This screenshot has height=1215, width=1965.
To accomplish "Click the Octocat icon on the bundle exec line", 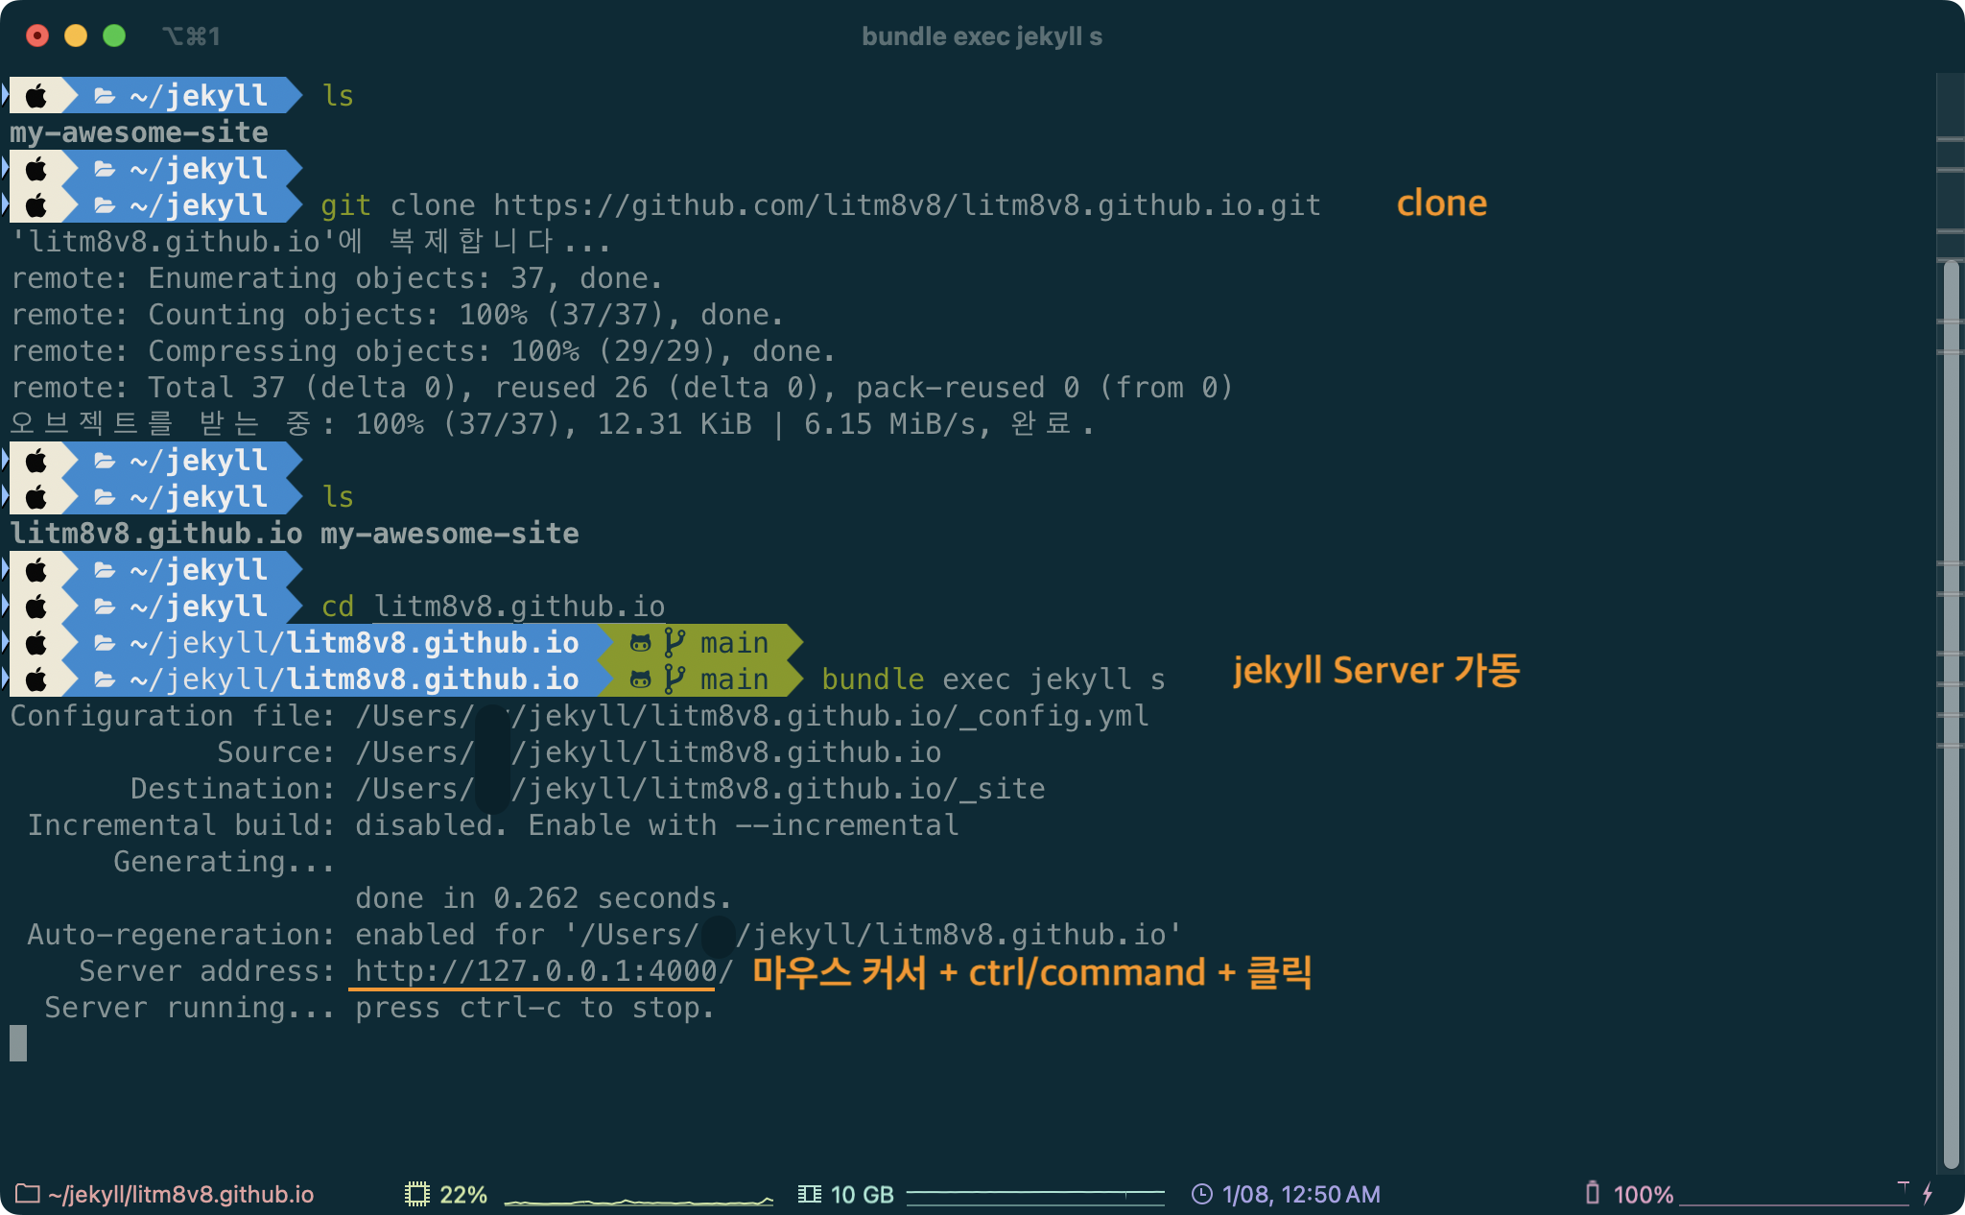I will click(x=640, y=679).
